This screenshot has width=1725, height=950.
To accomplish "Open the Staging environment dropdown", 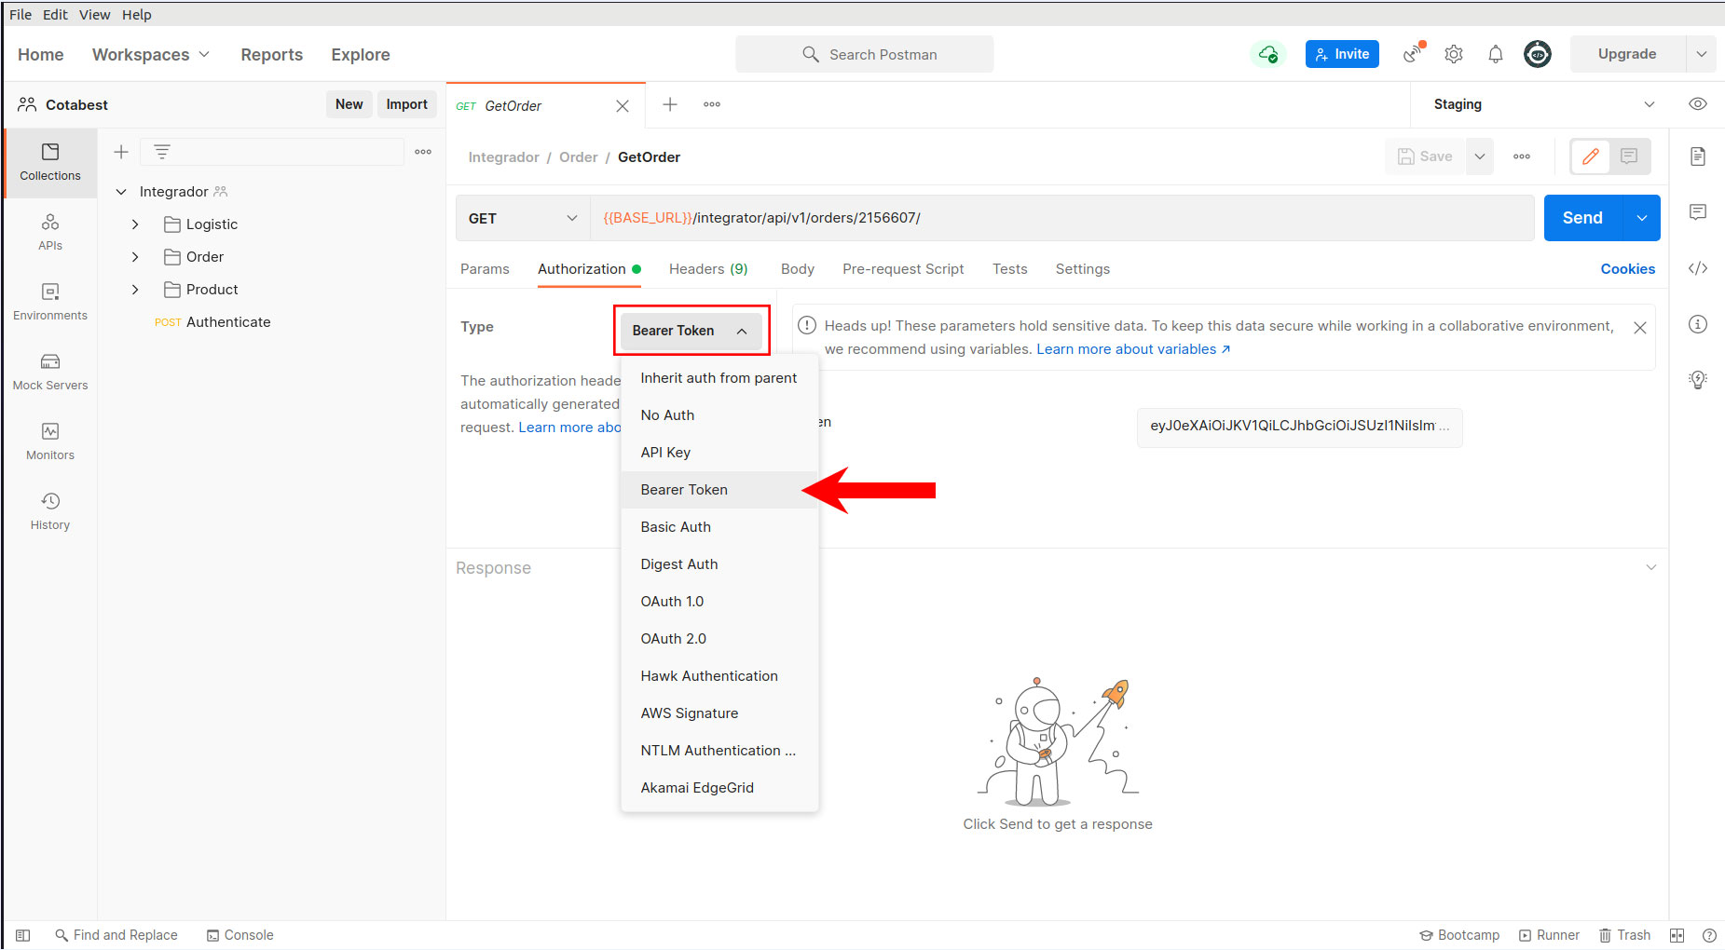I will [x=1543, y=104].
